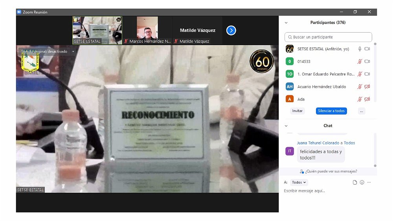This screenshot has height=221, width=393.
Task: Toggle the camera for participant 014533
Action: (x=367, y=62)
